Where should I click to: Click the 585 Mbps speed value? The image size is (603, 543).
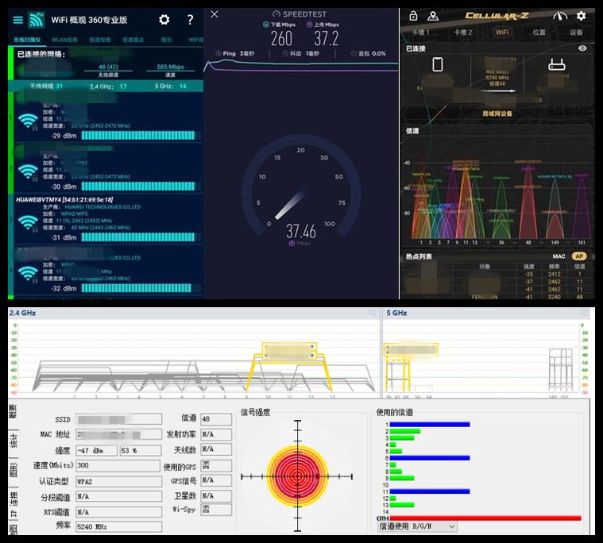coord(170,67)
